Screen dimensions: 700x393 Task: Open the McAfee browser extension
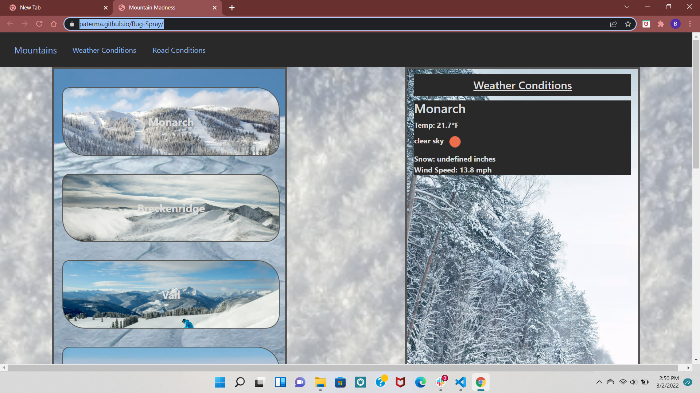tap(646, 24)
